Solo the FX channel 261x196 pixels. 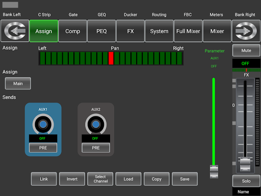246,181
